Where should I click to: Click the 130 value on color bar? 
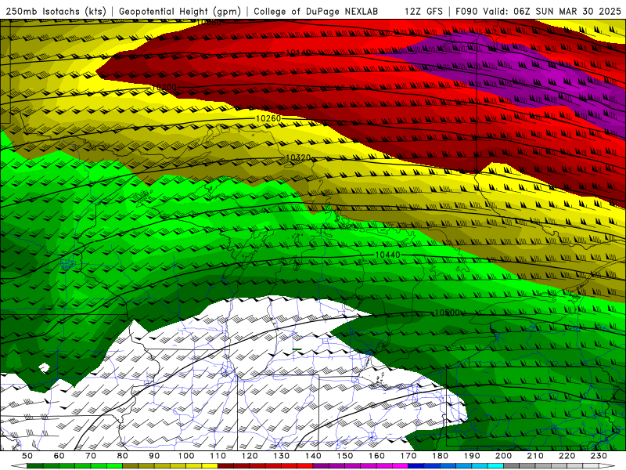pyautogui.click(x=281, y=456)
